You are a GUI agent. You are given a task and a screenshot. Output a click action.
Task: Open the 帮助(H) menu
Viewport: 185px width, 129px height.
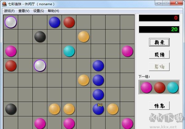(53, 11)
